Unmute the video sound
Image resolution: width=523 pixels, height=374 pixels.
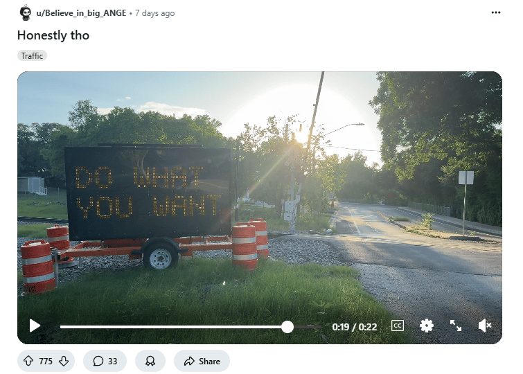click(485, 326)
